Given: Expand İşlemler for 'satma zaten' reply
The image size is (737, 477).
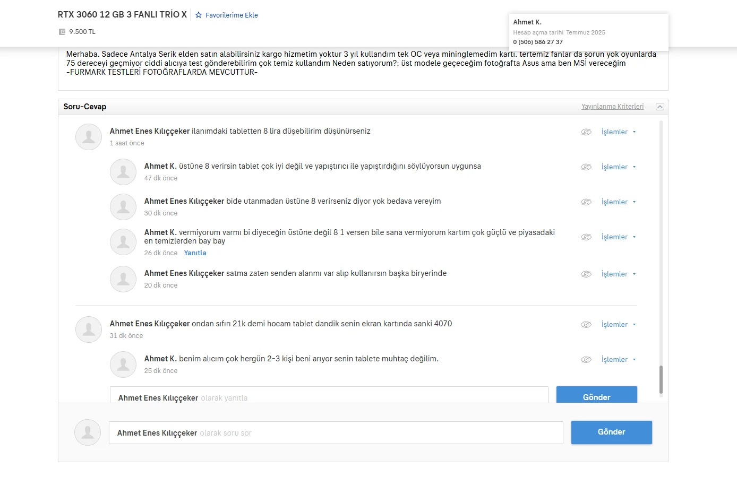Looking at the screenshot, I should pos(619,274).
